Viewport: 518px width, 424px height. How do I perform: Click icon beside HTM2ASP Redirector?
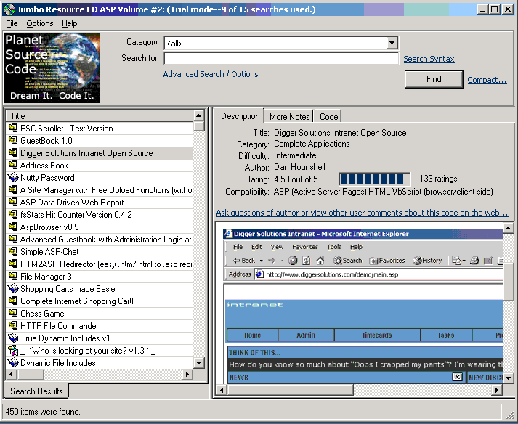(13, 264)
